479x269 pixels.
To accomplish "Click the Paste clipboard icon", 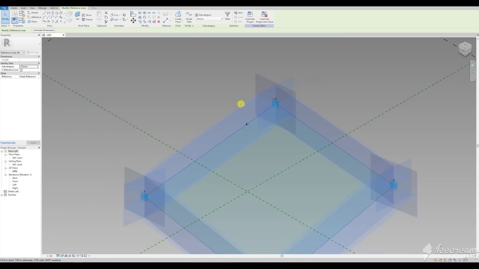I will 99,16.
